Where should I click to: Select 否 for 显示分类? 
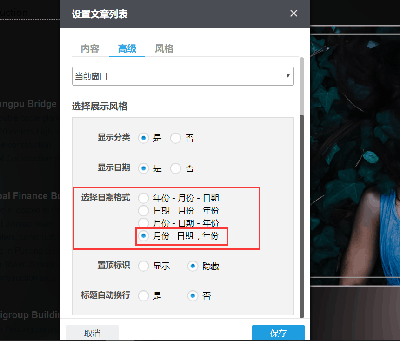(x=175, y=138)
